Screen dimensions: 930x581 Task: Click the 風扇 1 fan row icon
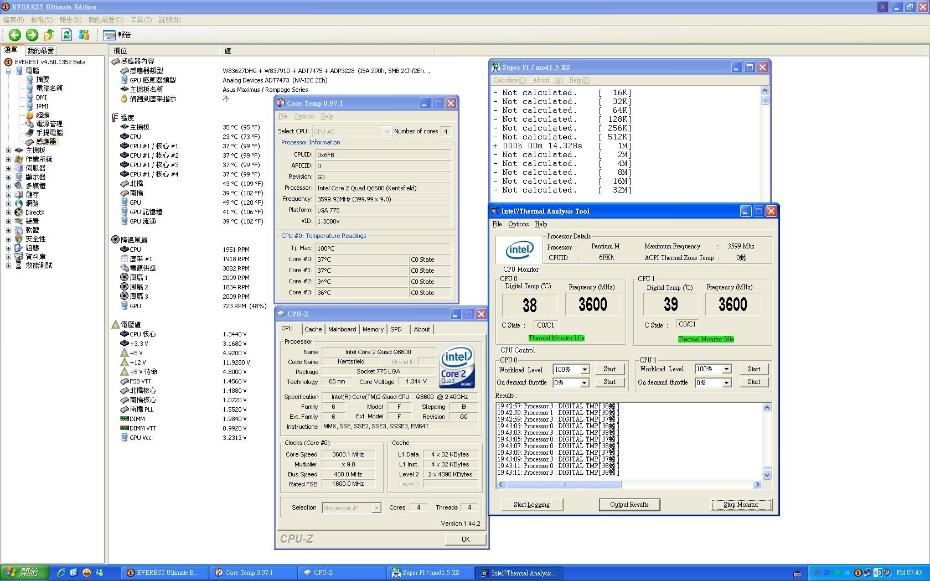pyautogui.click(x=124, y=278)
